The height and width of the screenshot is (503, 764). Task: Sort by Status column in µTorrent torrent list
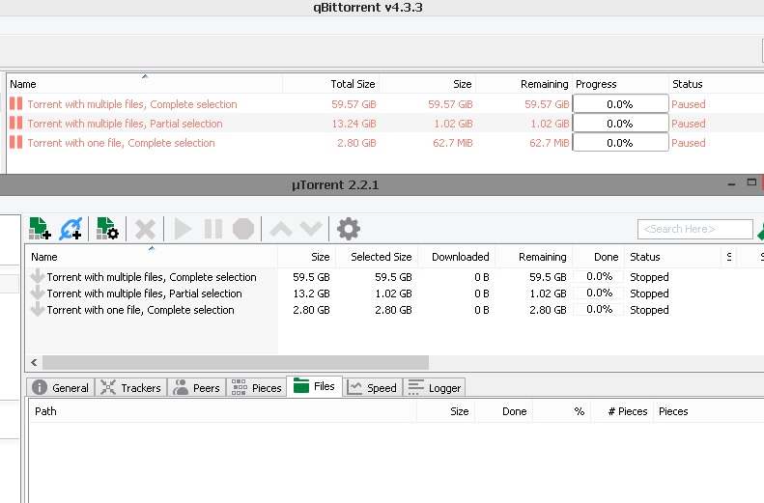click(x=673, y=257)
